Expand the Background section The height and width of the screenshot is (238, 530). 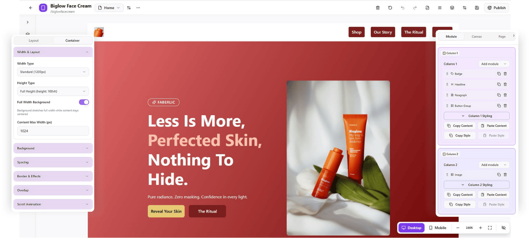53,148
